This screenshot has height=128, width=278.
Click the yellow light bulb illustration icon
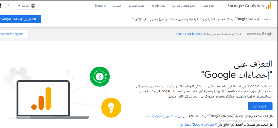(x=111, y=108)
